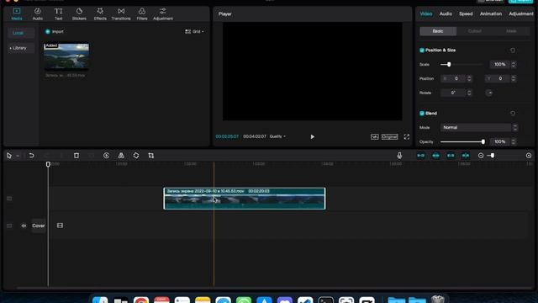This screenshot has width=538, height=303.
Task: Open the Blend Mode dropdown showing Normal
Action: (x=478, y=127)
